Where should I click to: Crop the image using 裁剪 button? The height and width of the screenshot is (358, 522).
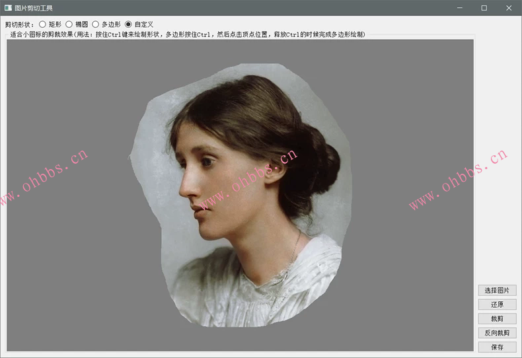497,319
